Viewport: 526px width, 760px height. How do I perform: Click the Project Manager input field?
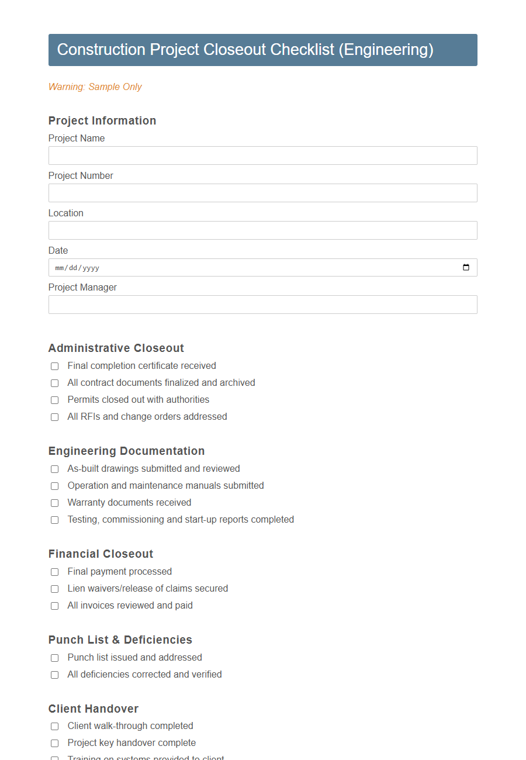click(x=262, y=305)
